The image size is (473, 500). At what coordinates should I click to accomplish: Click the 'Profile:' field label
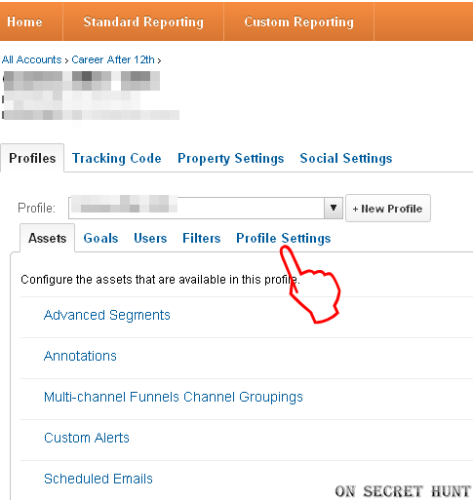pyautogui.click(x=36, y=208)
